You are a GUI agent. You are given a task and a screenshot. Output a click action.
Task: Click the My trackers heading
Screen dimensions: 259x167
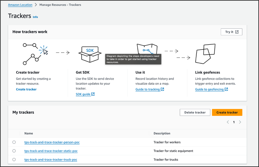coord(23,112)
